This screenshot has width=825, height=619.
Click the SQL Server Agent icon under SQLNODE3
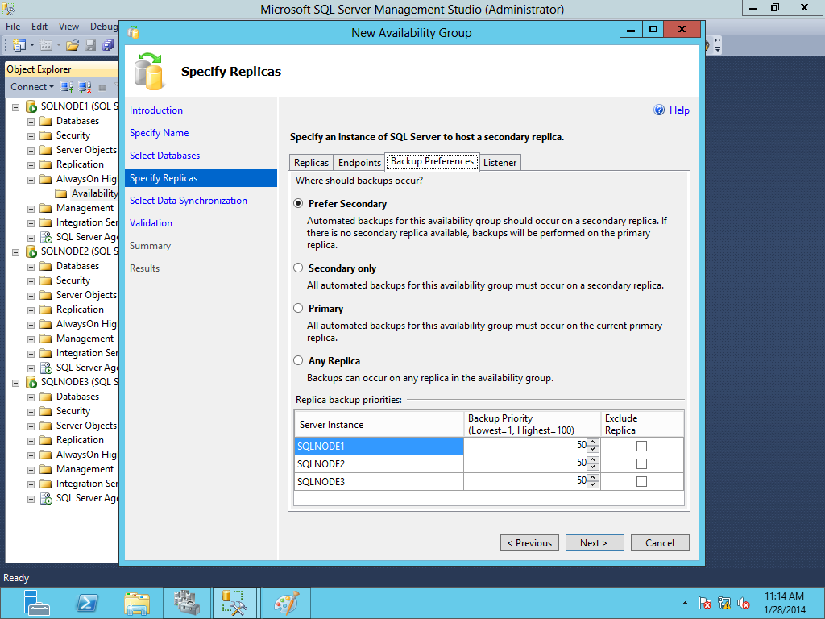coord(46,498)
